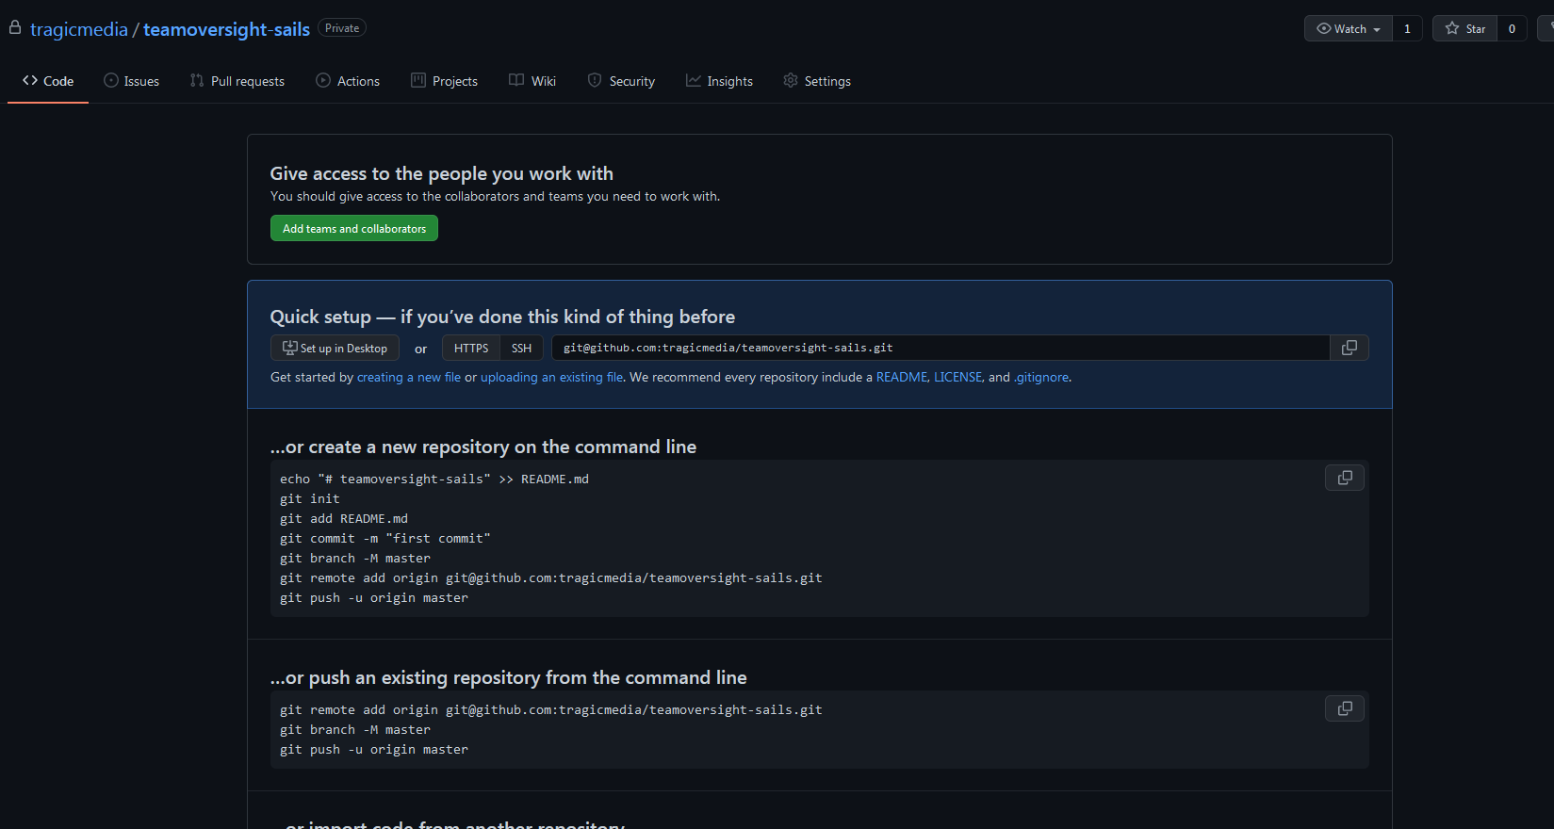Click the desktop icon in Set up in Desktop
1554x829 pixels.
290,348
